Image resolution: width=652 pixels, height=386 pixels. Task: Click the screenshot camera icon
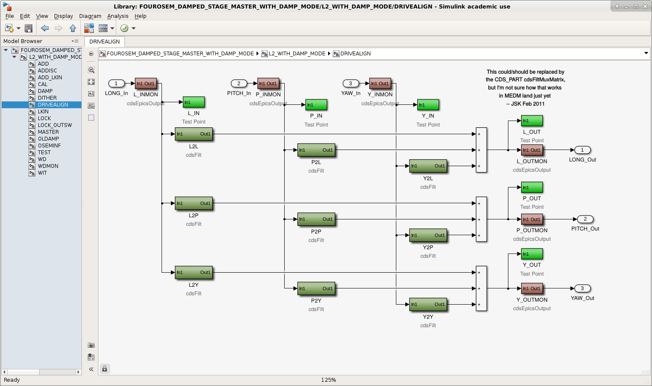(91, 345)
